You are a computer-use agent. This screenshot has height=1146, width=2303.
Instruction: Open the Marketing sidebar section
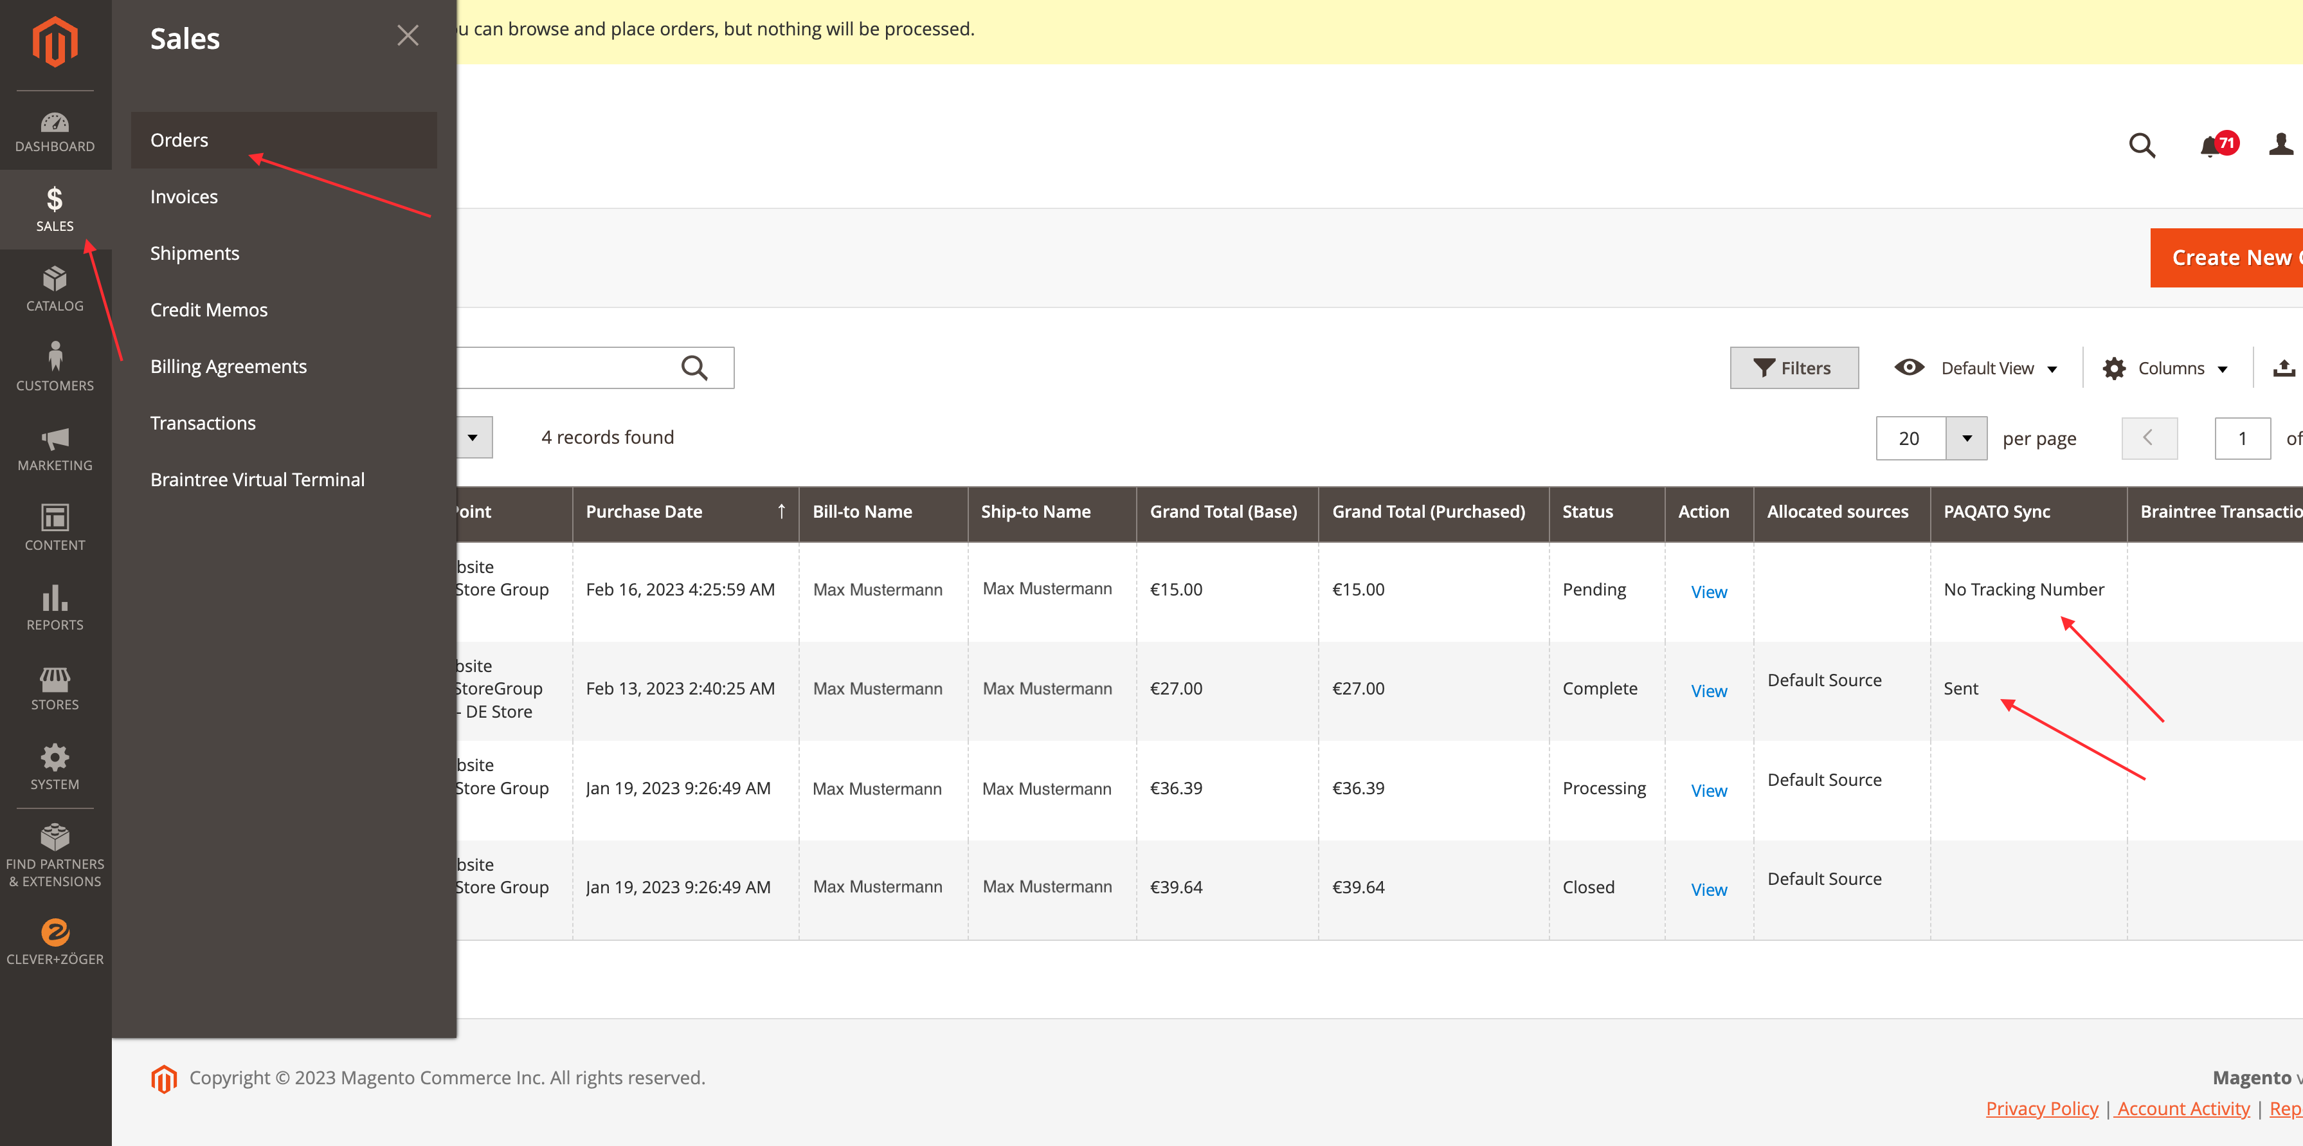point(55,449)
